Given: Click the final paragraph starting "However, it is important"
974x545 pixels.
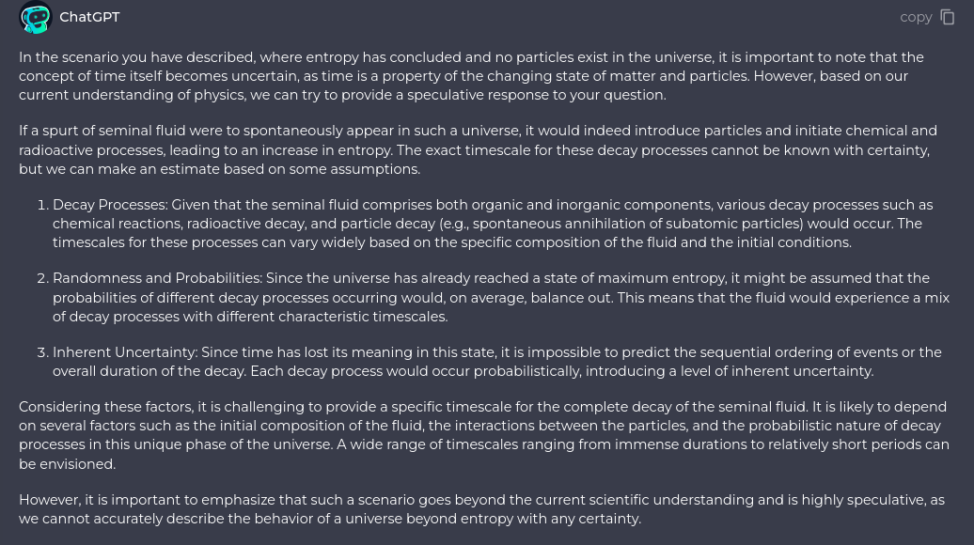Looking at the screenshot, I should point(470,509).
